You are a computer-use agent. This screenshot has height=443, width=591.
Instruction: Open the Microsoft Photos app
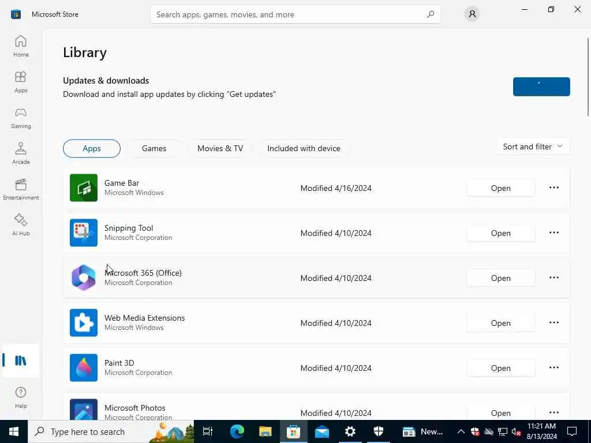point(500,413)
